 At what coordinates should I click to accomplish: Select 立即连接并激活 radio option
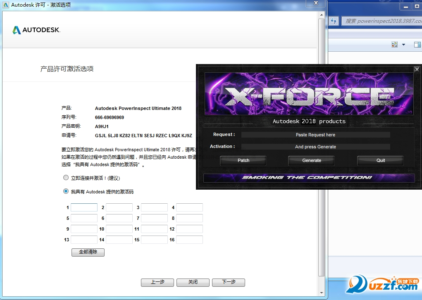tap(66, 178)
